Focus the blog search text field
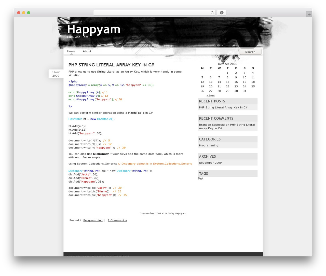 (x=217, y=51)
